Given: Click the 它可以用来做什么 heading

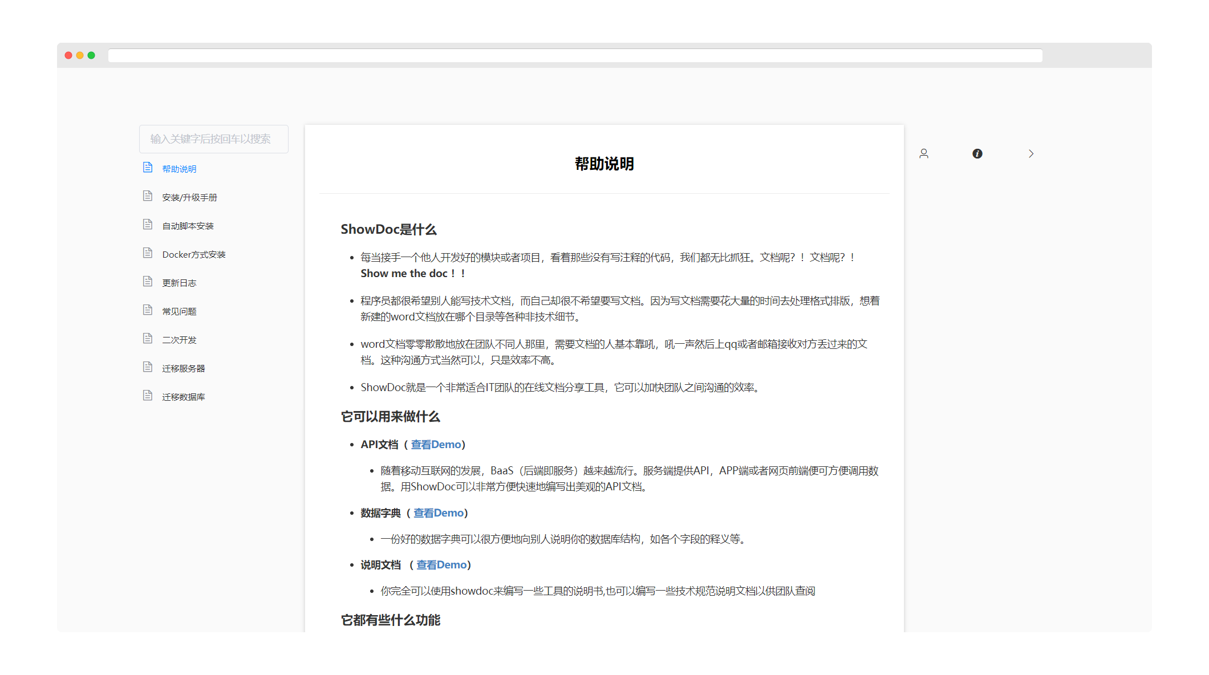Looking at the screenshot, I should 390,417.
